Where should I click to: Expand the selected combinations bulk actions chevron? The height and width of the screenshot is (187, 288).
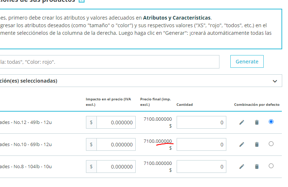tap(275, 81)
